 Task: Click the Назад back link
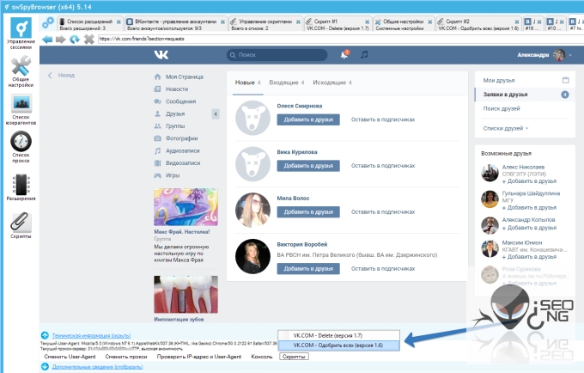62,76
